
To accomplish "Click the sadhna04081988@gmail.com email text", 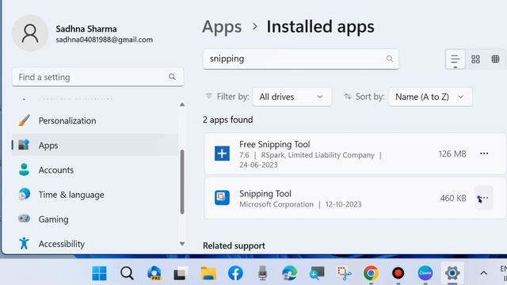I will point(104,40).
